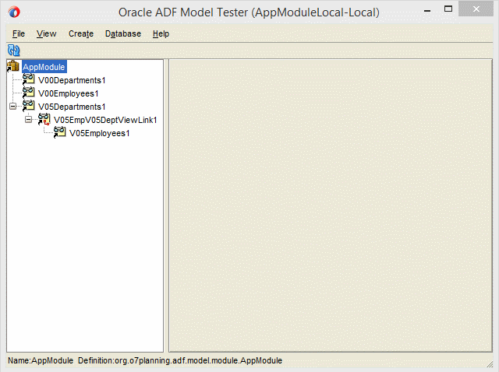Select V05Departments1 in the tree

[72, 107]
